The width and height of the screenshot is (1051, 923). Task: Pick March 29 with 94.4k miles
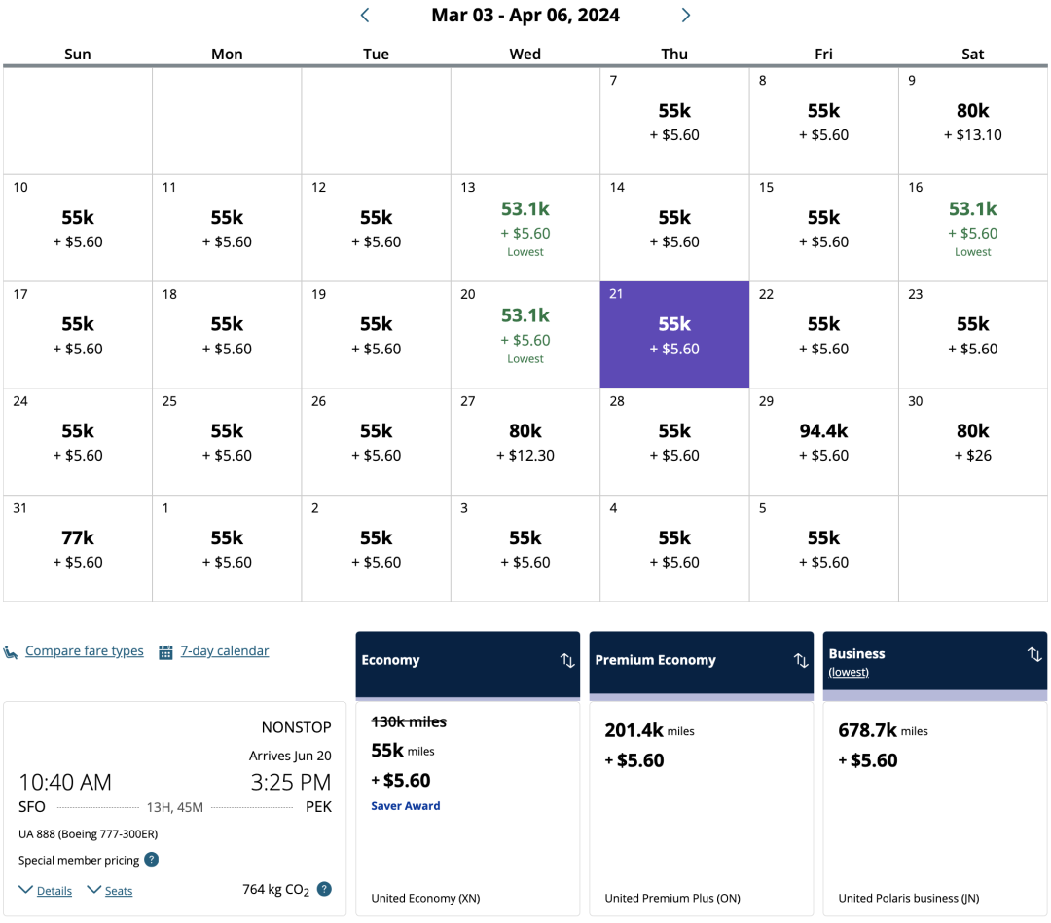(x=823, y=442)
